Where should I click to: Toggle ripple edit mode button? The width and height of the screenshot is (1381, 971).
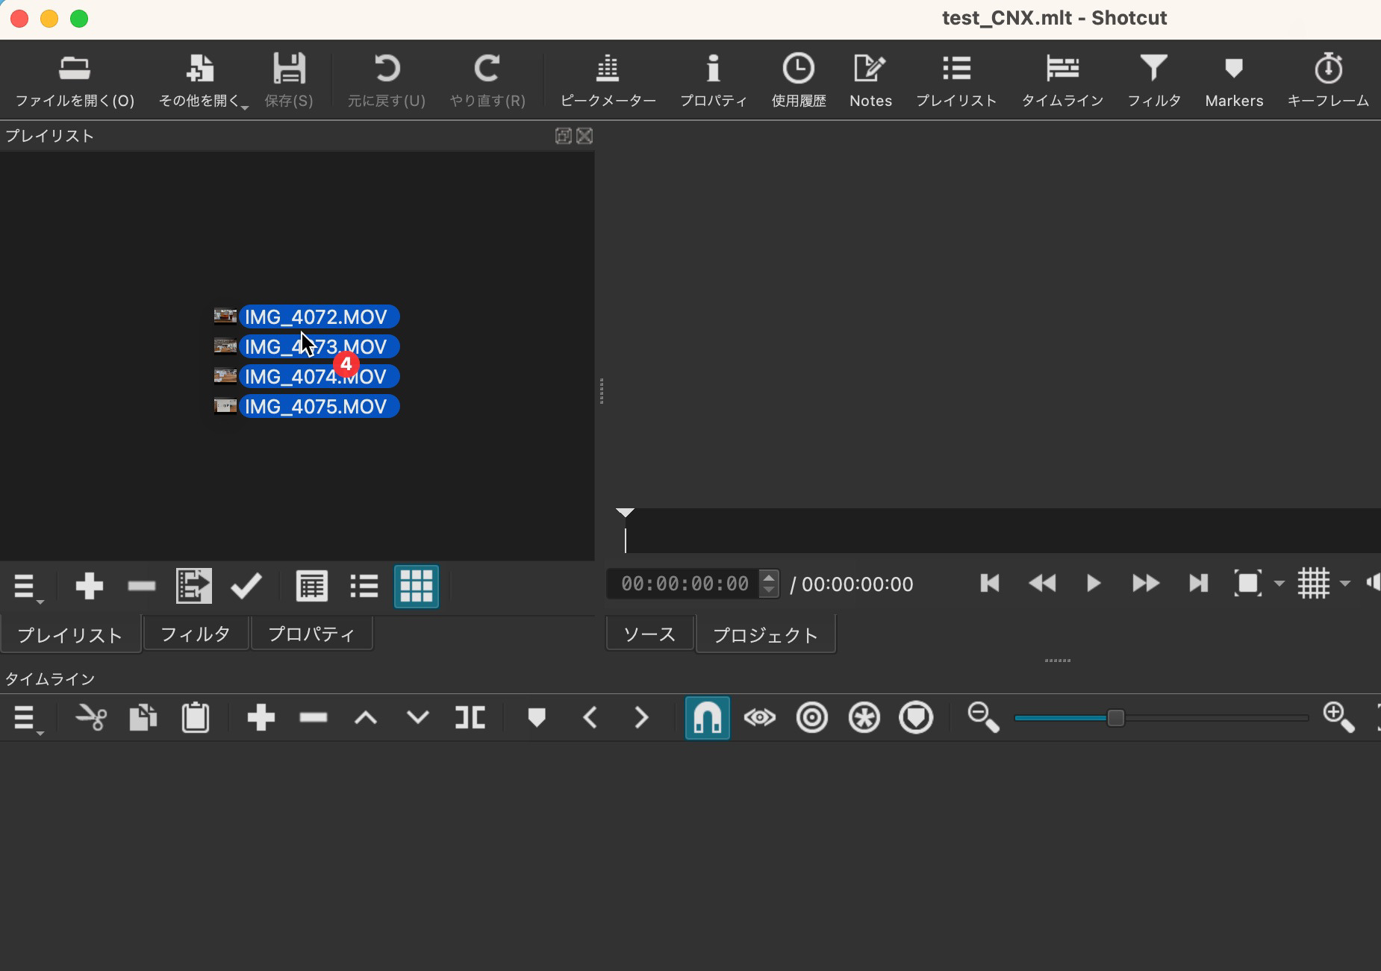pyautogui.click(x=811, y=718)
